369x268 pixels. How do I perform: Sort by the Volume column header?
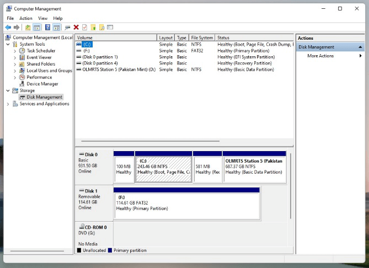point(116,37)
